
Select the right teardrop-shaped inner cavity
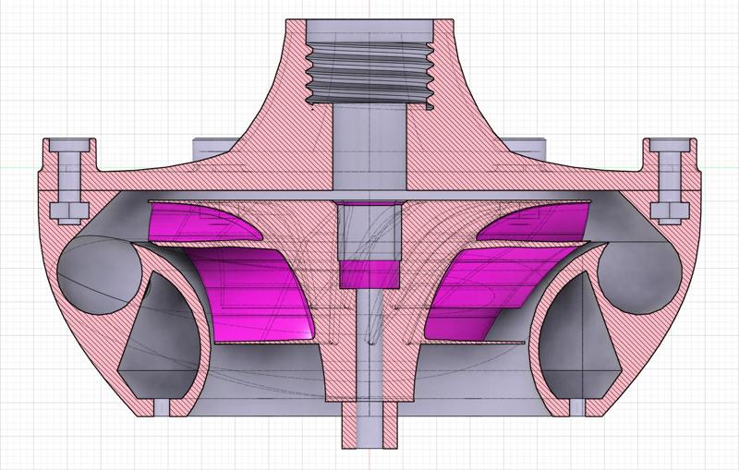579,337
